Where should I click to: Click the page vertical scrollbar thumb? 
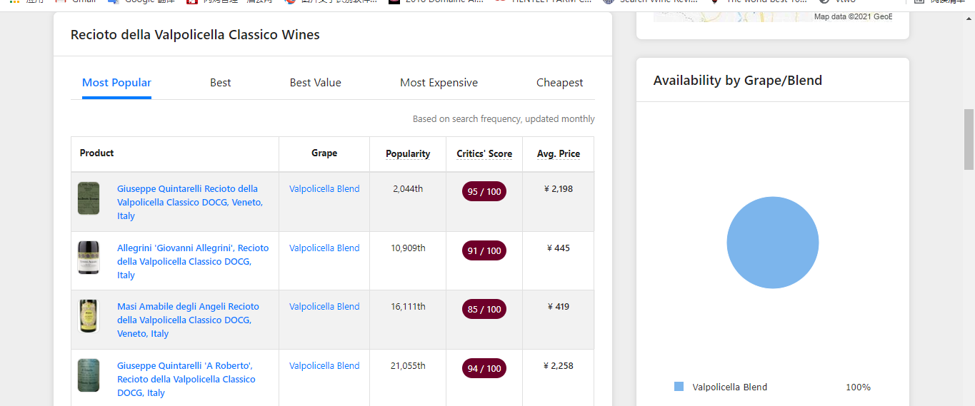pyautogui.click(x=969, y=139)
